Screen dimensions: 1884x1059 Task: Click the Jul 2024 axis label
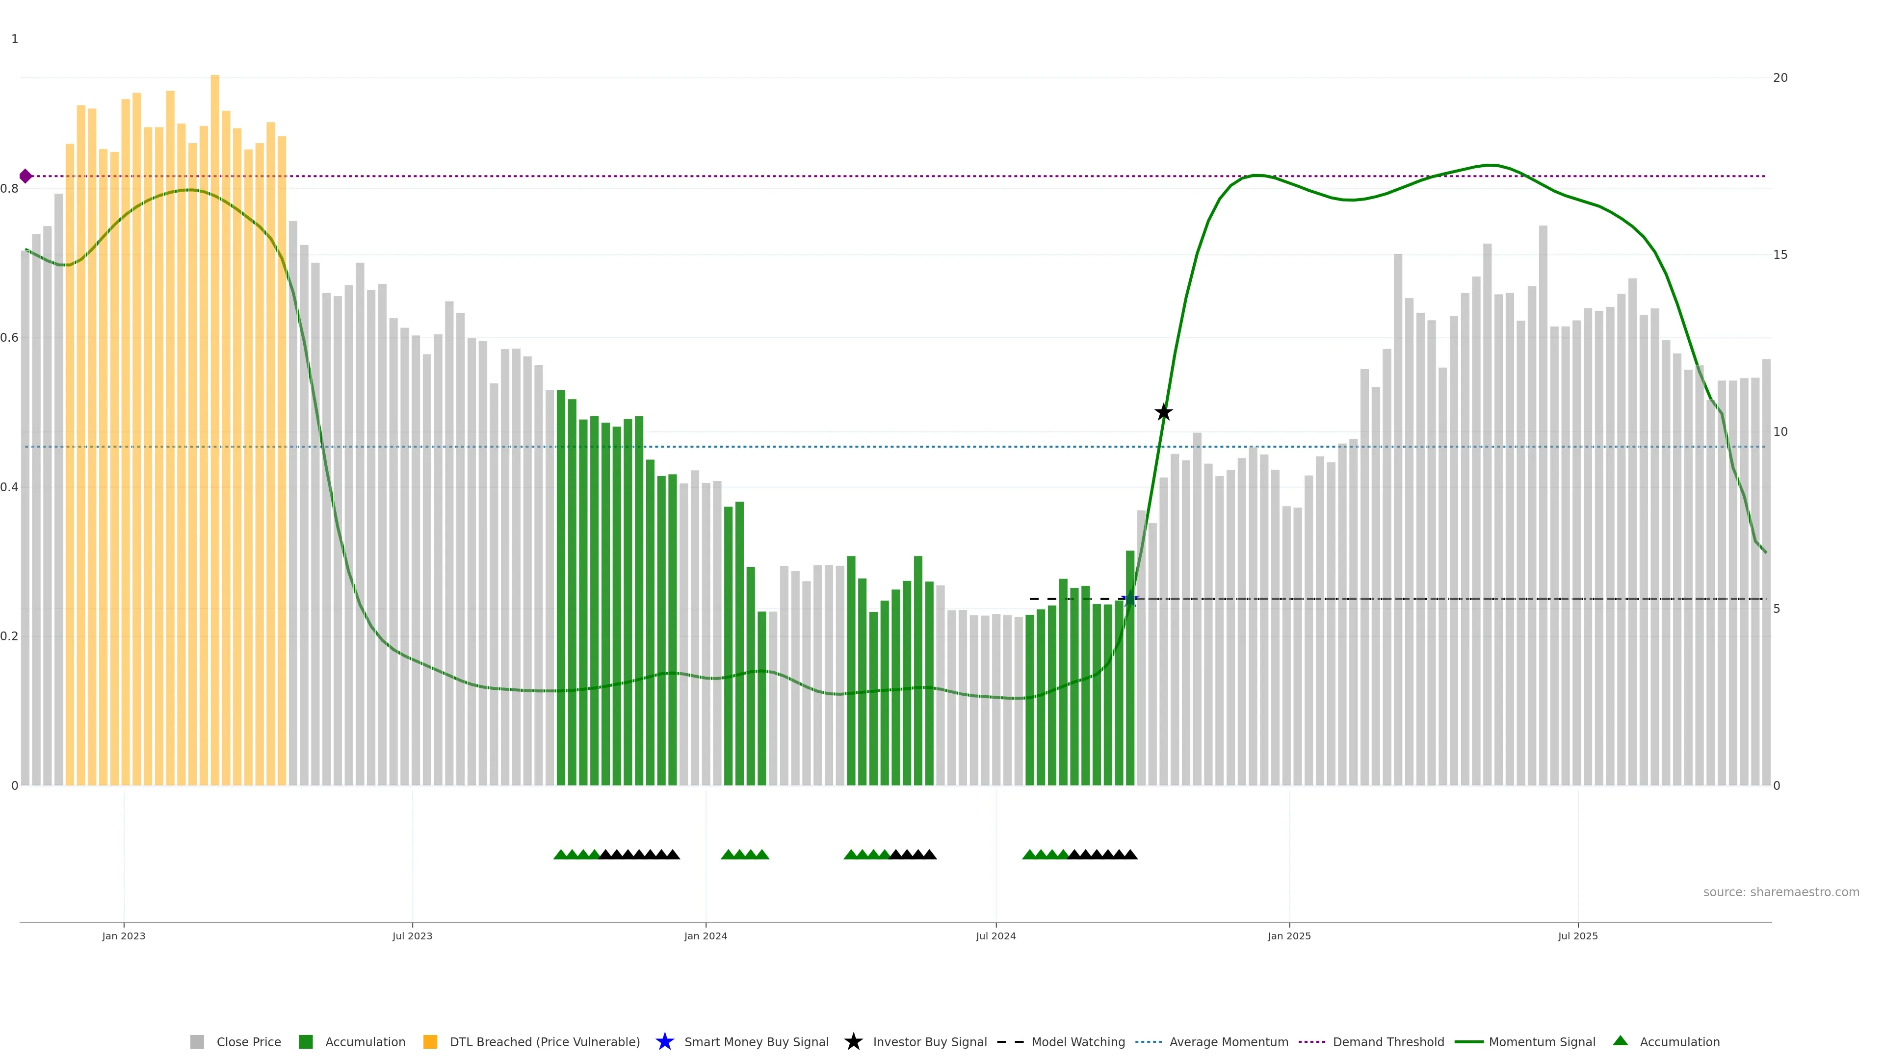[x=995, y=935]
